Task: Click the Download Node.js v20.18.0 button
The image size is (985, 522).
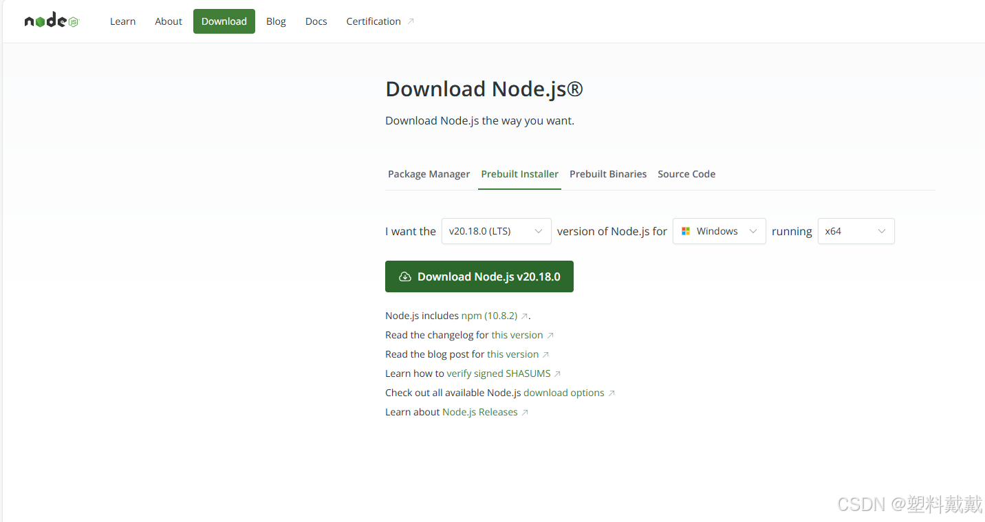Action: click(479, 276)
